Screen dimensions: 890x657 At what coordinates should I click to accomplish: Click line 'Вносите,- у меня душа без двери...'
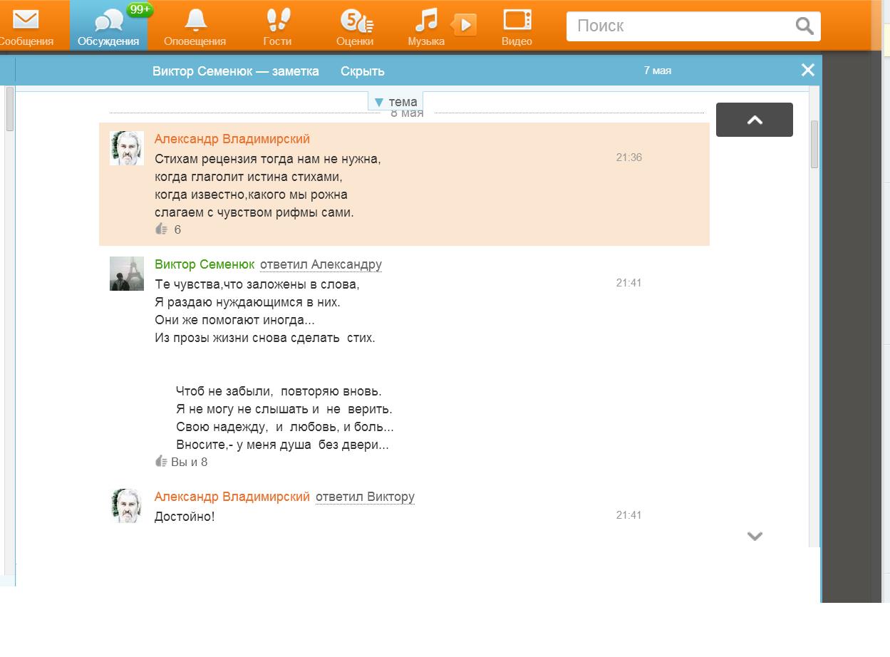click(282, 445)
